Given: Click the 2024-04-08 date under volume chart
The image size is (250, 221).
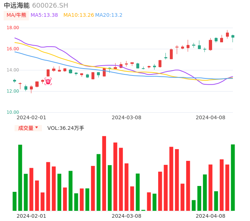Looking at the screenshot, I should pos(211,216).
